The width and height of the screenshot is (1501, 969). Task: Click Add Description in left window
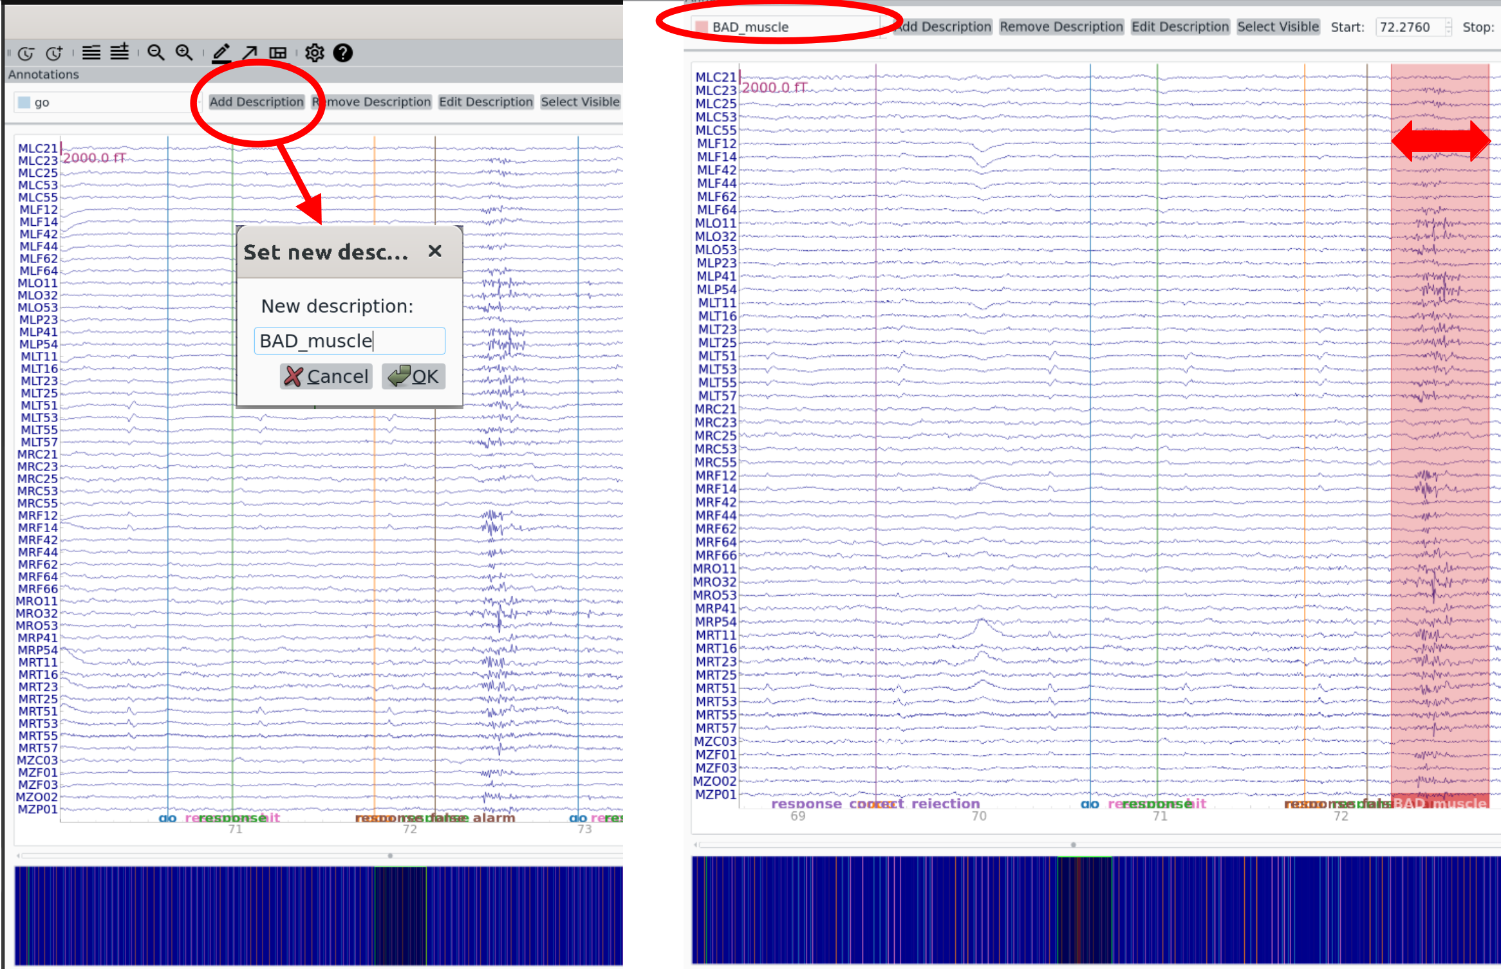coord(256,102)
